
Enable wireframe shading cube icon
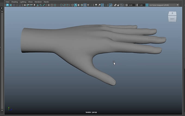tap(73, 5)
